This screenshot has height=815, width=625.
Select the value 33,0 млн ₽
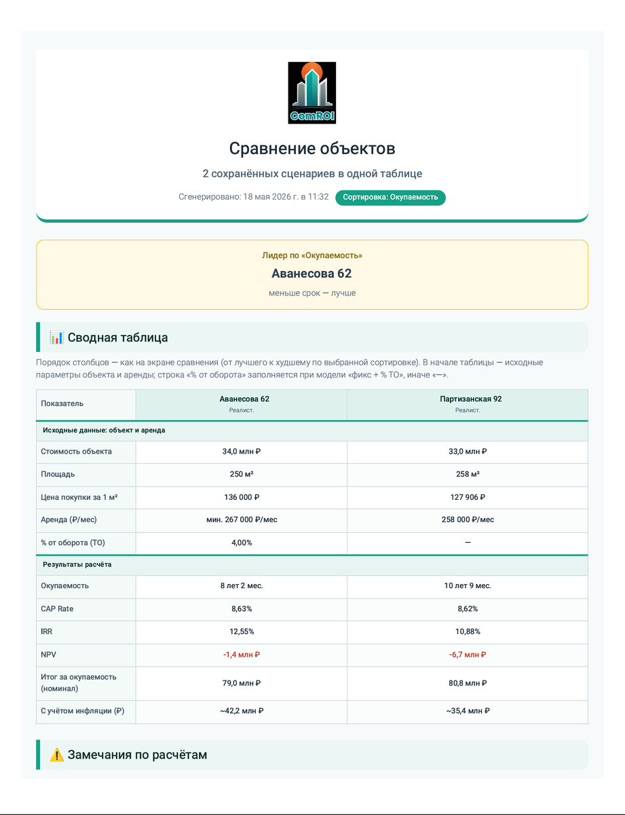pyautogui.click(x=468, y=452)
